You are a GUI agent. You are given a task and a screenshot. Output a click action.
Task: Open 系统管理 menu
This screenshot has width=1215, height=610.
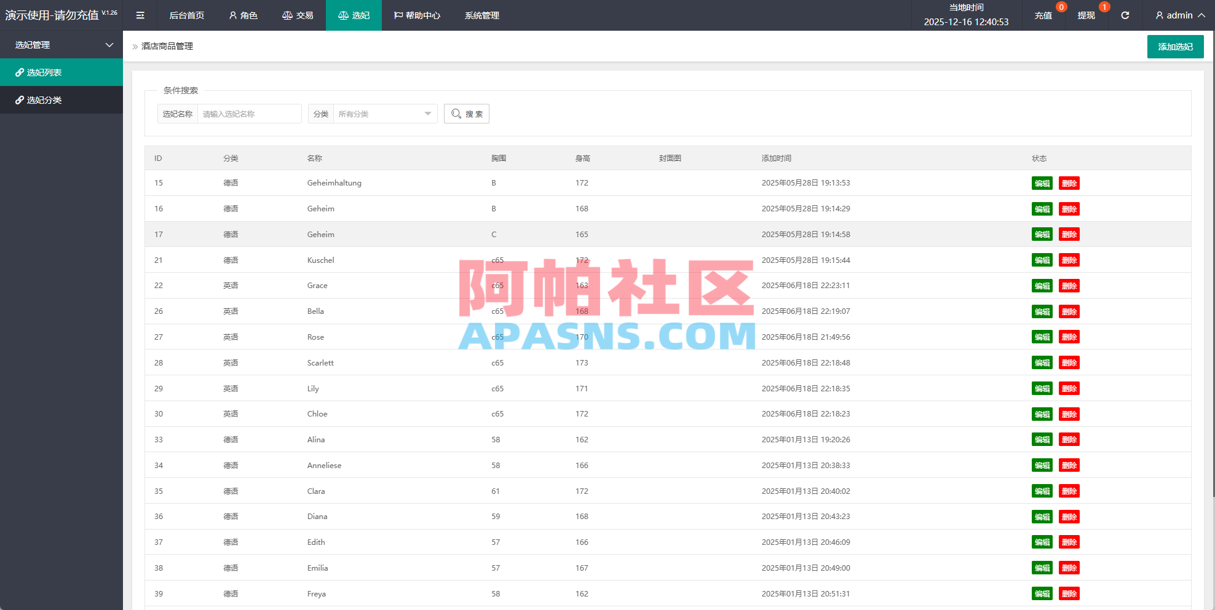tap(482, 15)
